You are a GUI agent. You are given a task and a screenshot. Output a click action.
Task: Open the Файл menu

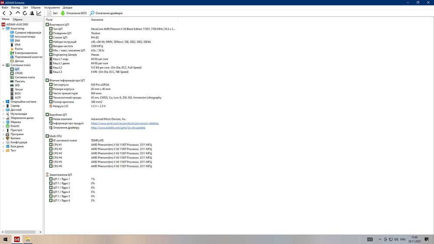[5, 7]
